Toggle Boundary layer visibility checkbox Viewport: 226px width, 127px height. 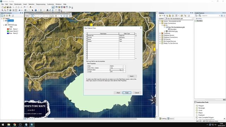(6, 20)
